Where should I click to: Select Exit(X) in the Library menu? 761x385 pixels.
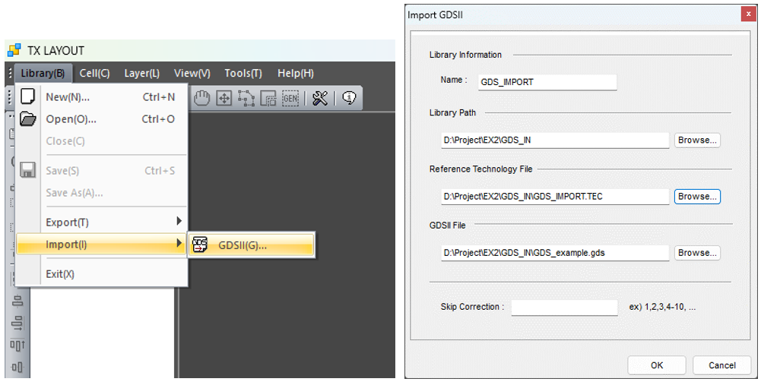[x=60, y=274]
